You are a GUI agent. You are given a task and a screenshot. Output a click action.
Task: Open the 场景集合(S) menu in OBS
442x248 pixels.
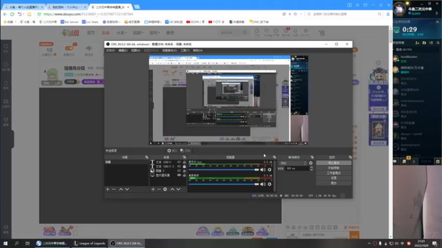pos(170,51)
